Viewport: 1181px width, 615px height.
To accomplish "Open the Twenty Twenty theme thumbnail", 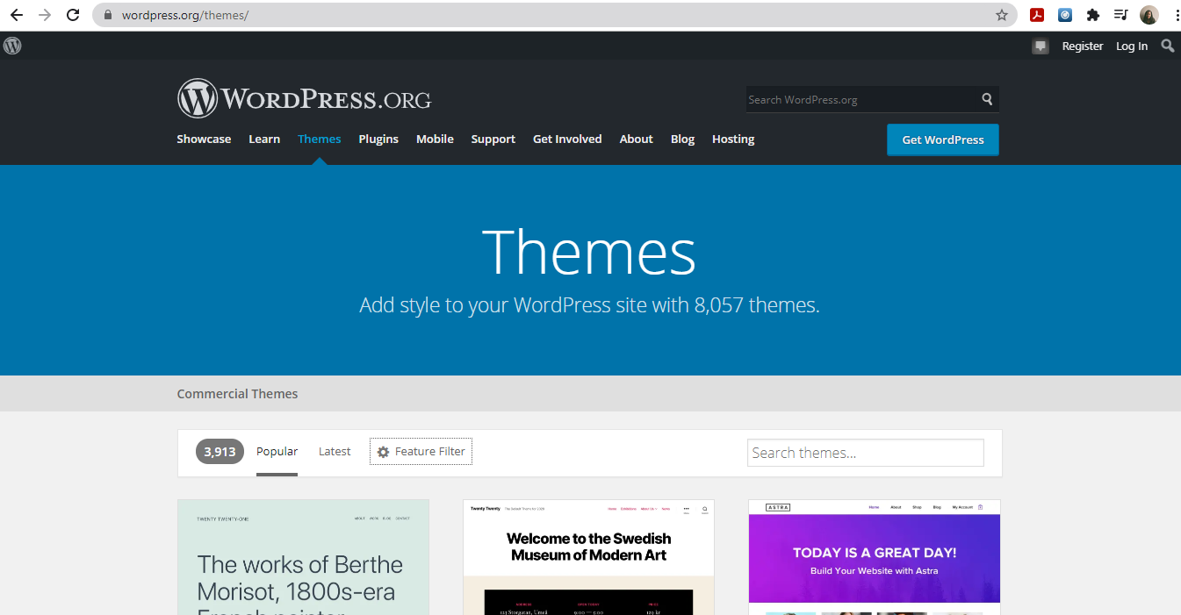I will click(x=588, y=557).
